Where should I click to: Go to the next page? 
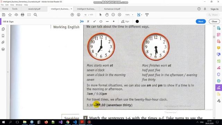click(79, 15)
